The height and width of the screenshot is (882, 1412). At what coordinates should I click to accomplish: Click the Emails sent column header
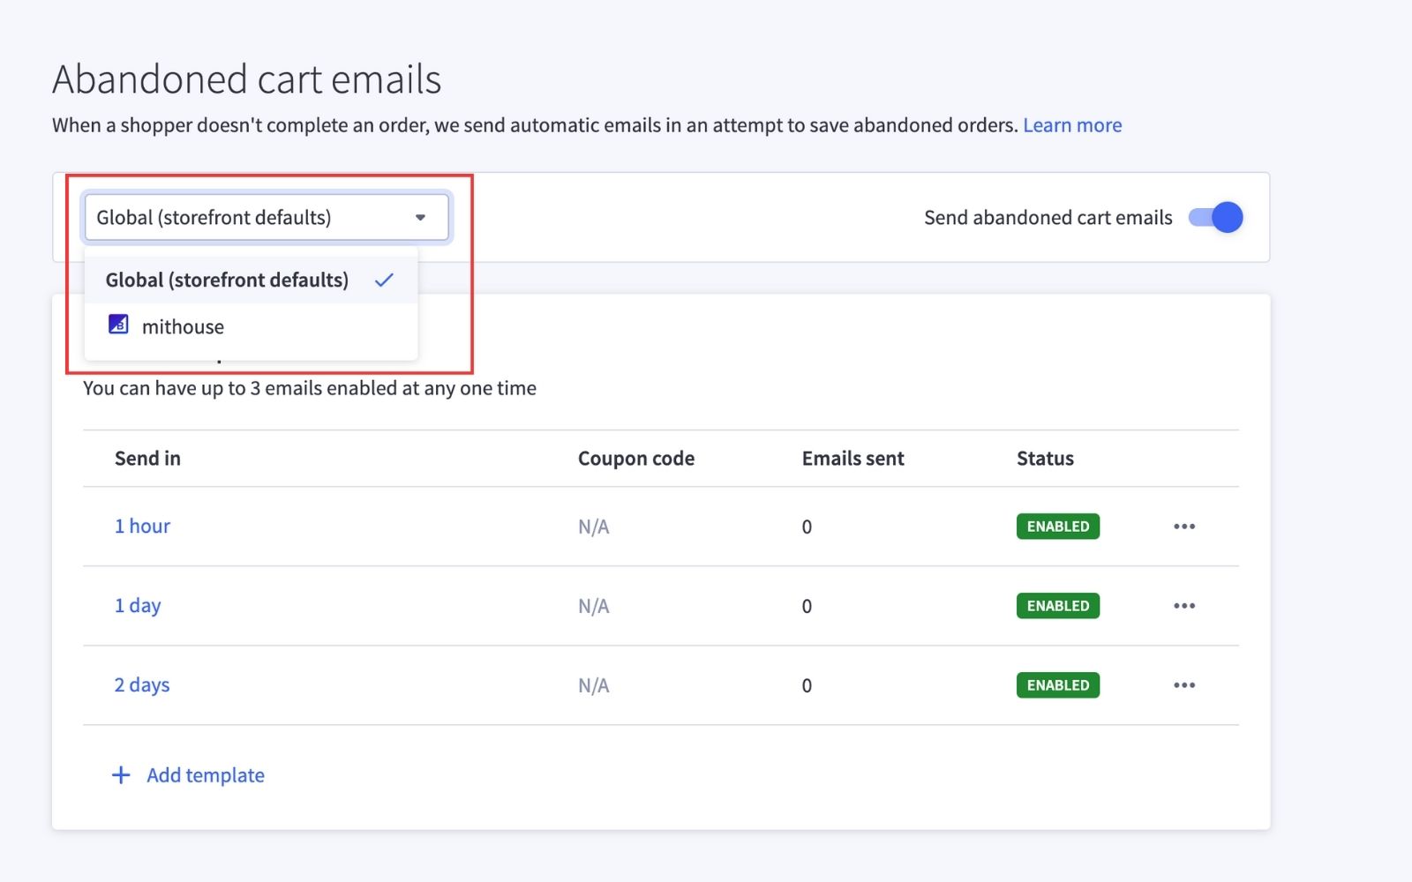tap(852, 459)
